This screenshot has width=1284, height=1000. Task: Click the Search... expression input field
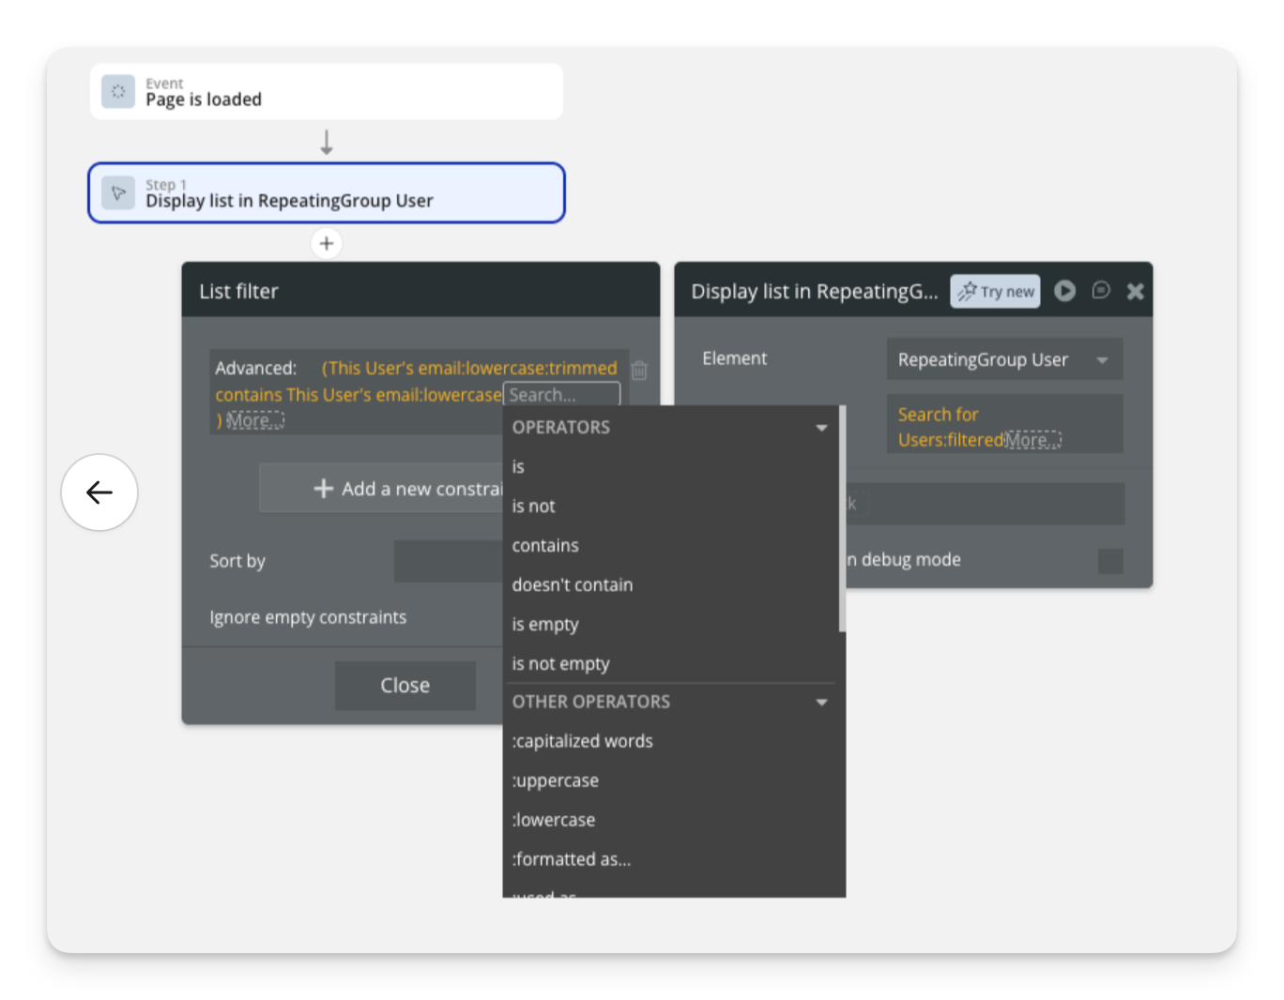561,395
